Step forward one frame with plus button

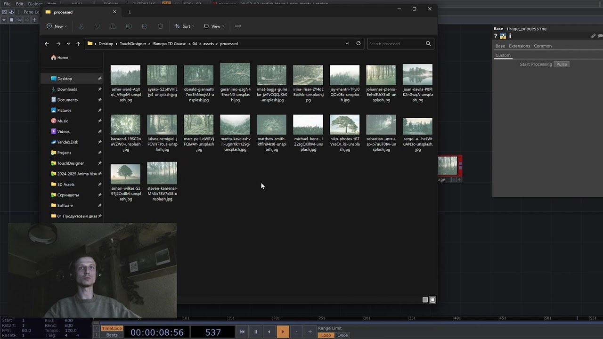tap(310, 332)
